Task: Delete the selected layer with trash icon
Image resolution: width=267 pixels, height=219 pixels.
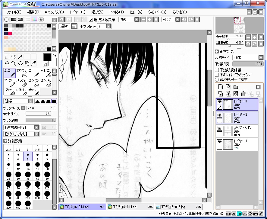Action: point(243,94)
